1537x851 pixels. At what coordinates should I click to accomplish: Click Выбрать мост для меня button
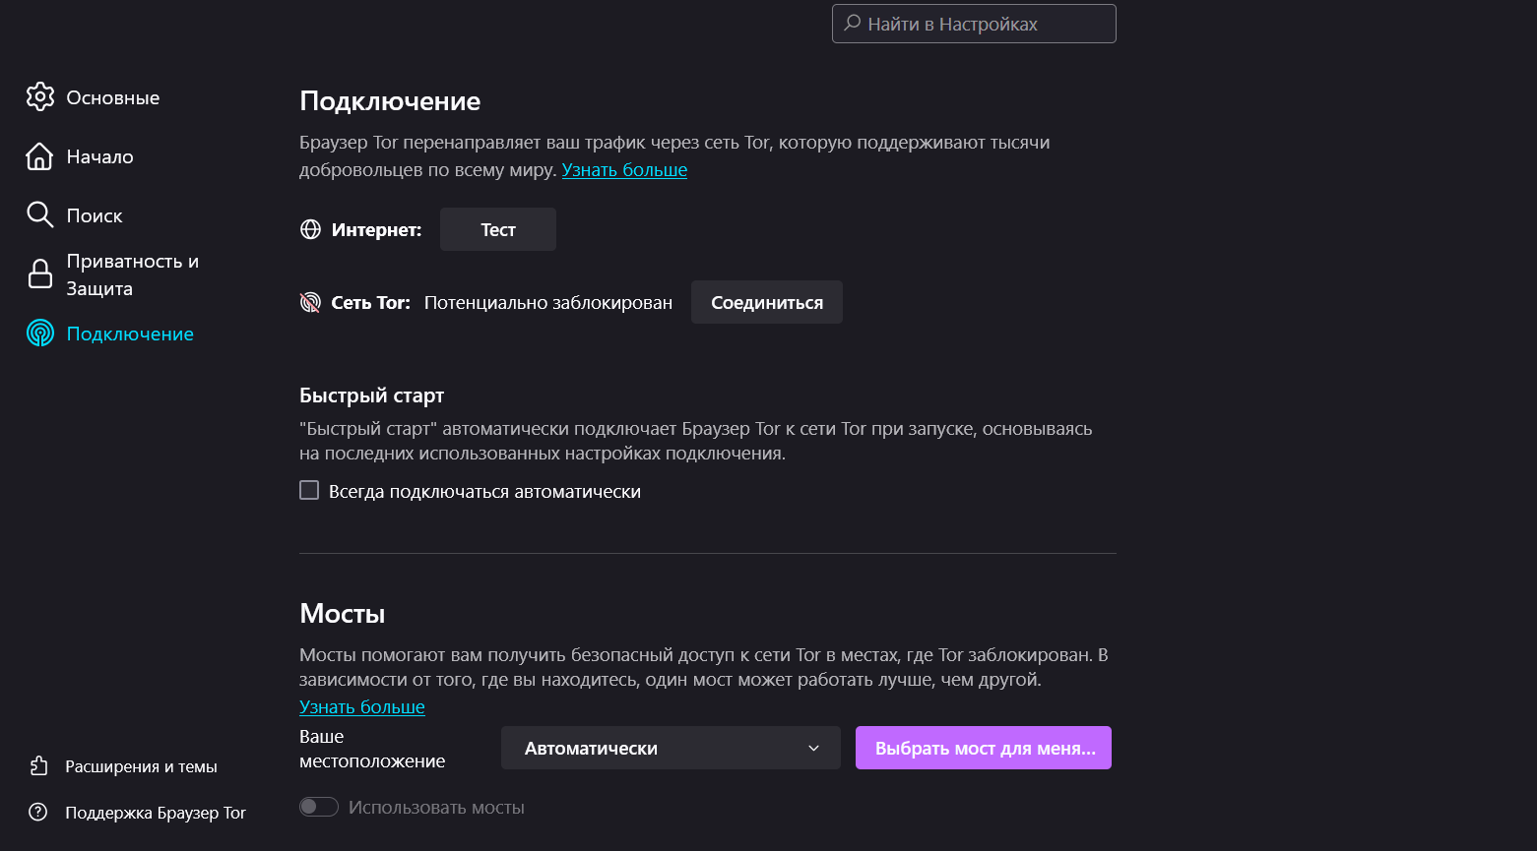click(984, 748)
